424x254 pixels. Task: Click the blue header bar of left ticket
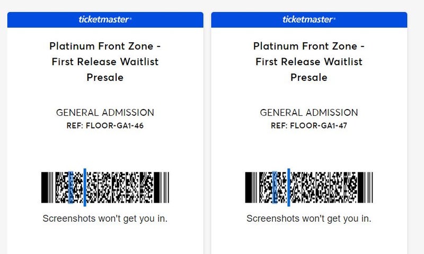pyautogui.click(x=105, y=20)
